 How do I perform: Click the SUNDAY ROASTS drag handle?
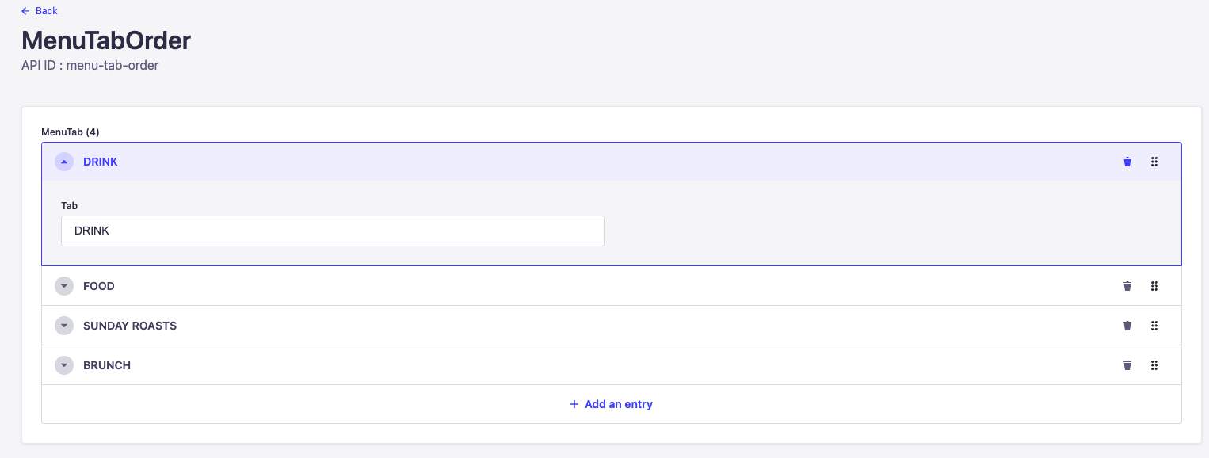1154,326
